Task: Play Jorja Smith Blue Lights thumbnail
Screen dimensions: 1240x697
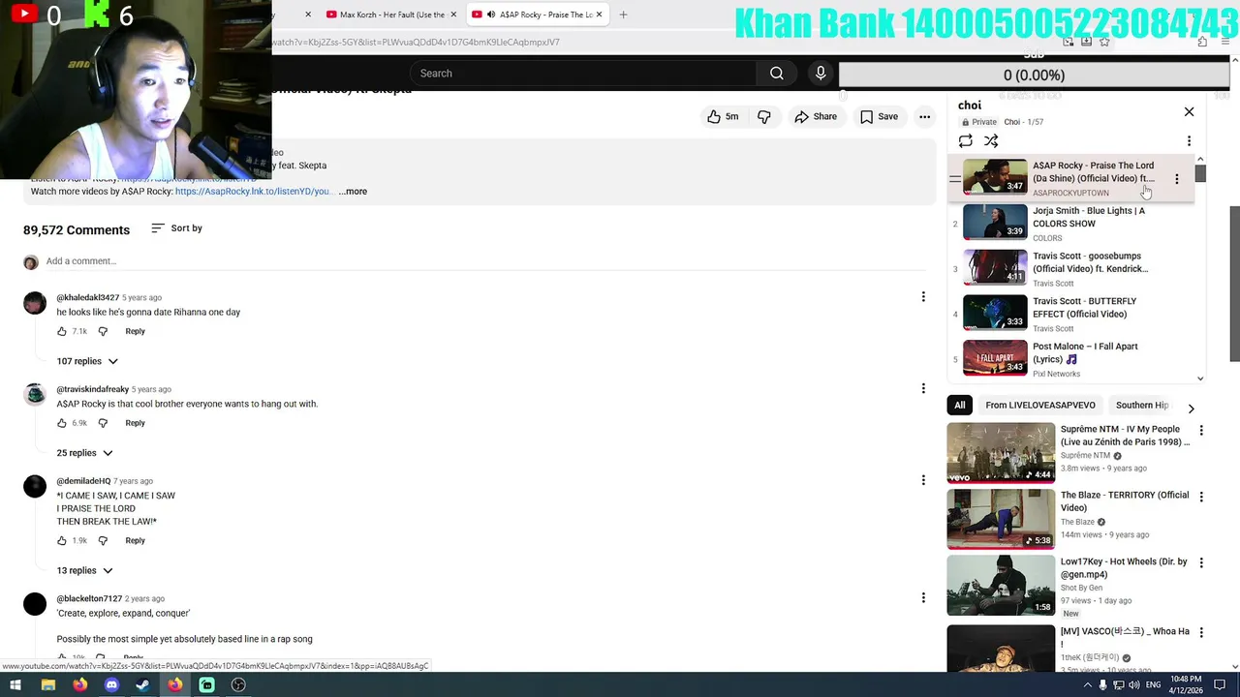Action: [x=995, y=223]
